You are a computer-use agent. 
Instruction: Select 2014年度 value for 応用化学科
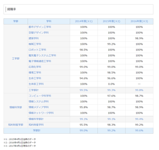click(84, 67)
